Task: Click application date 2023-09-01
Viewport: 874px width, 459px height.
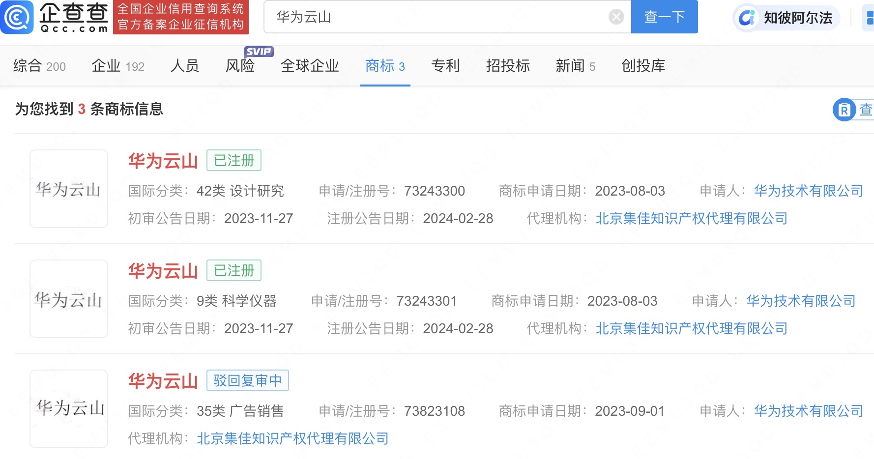Action: pos(630,411)
